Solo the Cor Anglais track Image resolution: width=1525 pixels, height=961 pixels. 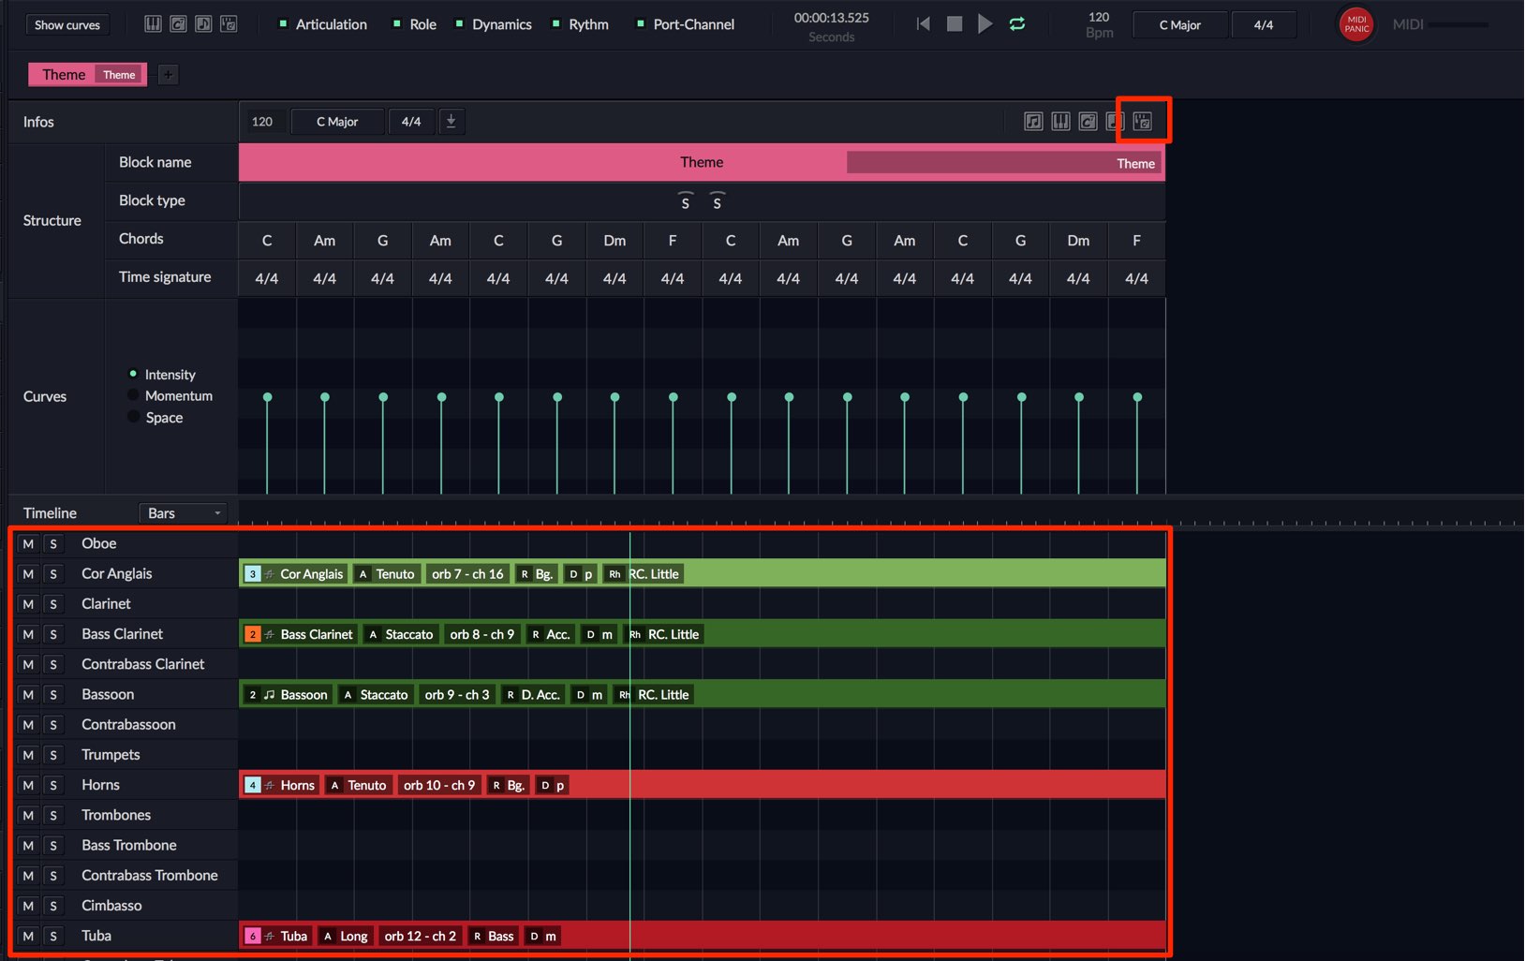coord(53,573)
